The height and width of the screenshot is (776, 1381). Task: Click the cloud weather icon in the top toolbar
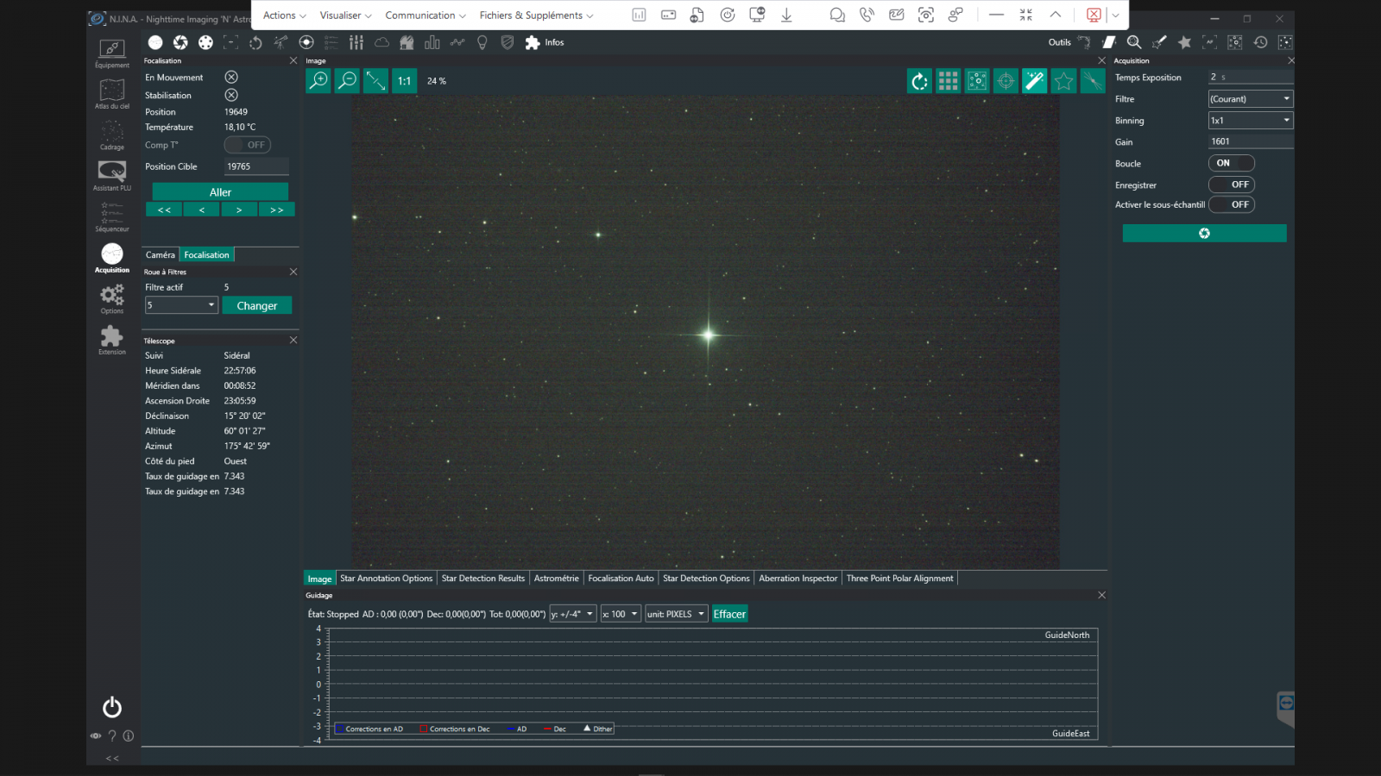pyautogui.click(x=382, y=42)
